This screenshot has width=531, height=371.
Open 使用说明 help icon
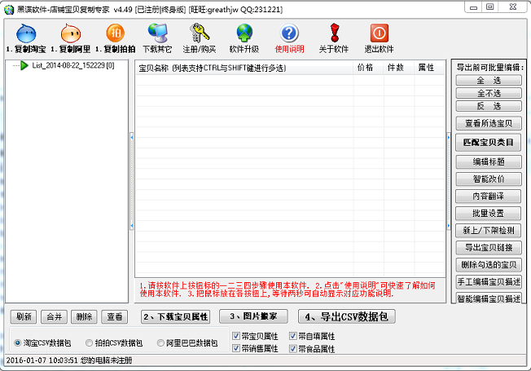click(x=289, y=38)
